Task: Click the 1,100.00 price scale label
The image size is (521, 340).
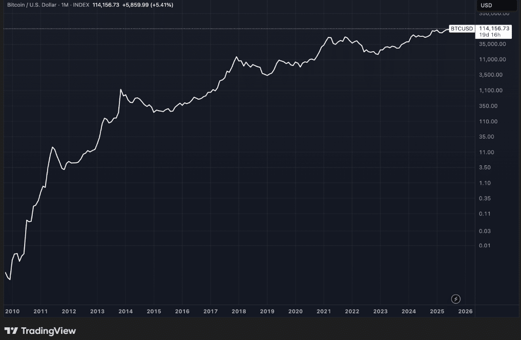Action: [x=491, y=91]
